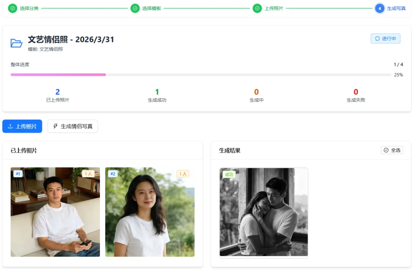Go to 选择分类 step label
Image resolution: width=412 pixels, height=270 pixels.
(29, 8)
